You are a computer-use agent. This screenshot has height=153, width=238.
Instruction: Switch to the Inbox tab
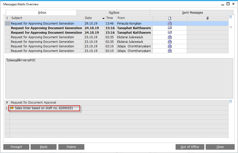[x=41, y=12]
